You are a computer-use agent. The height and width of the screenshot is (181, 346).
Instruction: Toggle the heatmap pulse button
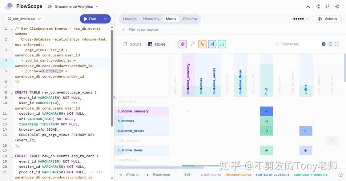click(x=202, y=44)
